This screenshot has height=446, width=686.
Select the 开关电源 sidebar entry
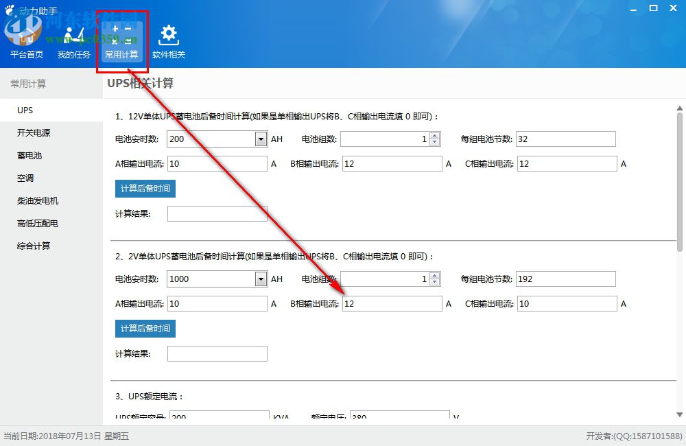[32, 132]
